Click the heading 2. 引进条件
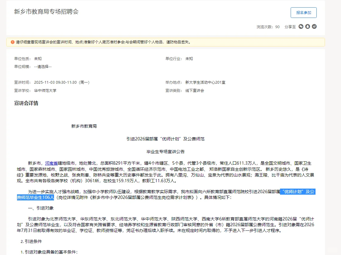341x255 pixels. click(x=31, y=242)
